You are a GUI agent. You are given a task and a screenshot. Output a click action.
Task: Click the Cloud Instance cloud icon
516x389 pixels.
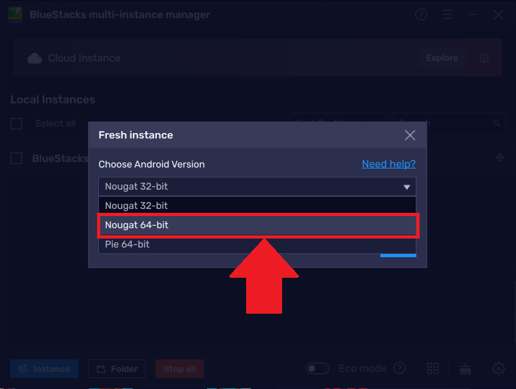pos(35,59)
